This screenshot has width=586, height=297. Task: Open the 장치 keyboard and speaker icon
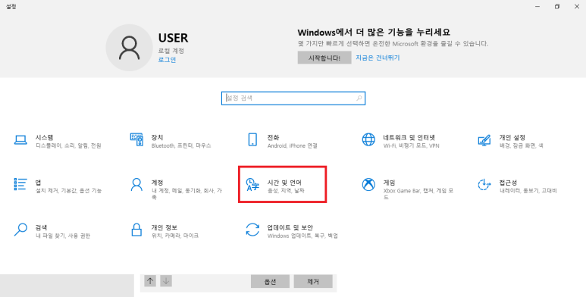coord(136,139)
